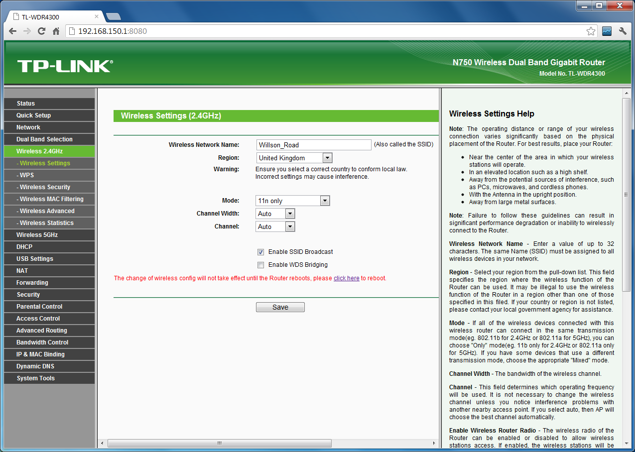
Task: Expand the Channel dropdown set to Auto
Action: (x=275, y=226)
